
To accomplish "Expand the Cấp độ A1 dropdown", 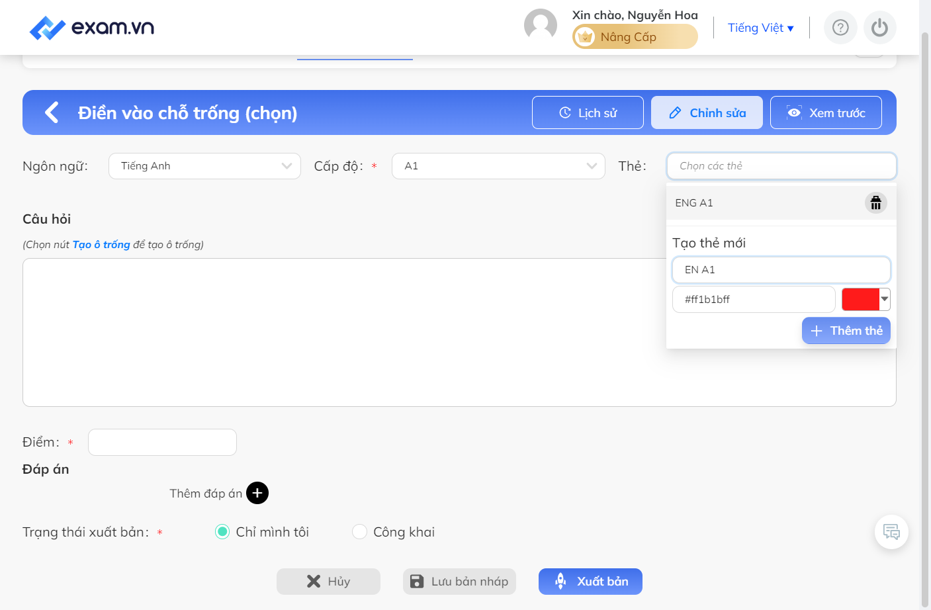I will tap(498, 166).
